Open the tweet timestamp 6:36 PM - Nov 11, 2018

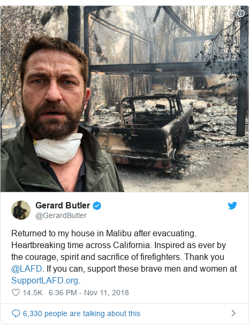pos(88,293)
